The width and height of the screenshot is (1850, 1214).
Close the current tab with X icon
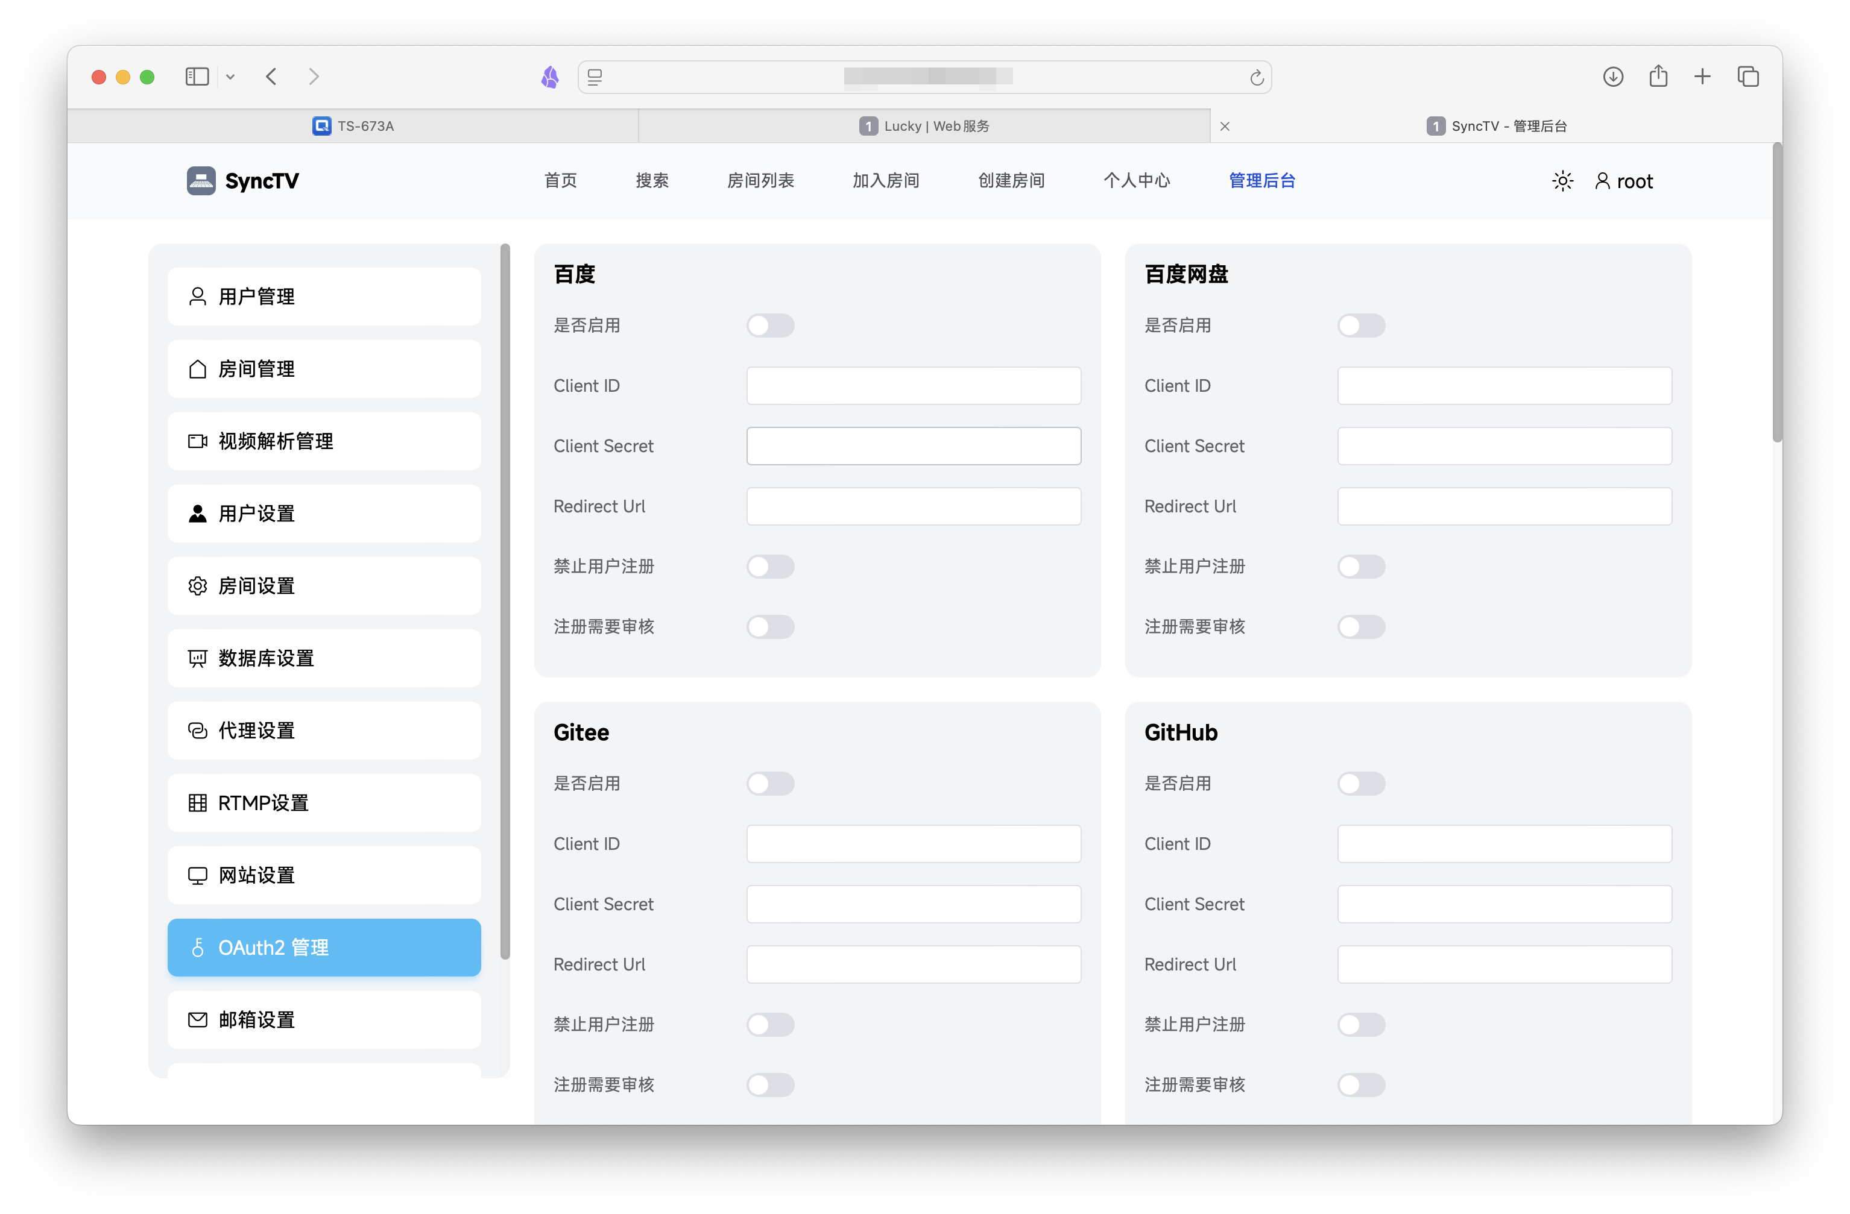1224,126
